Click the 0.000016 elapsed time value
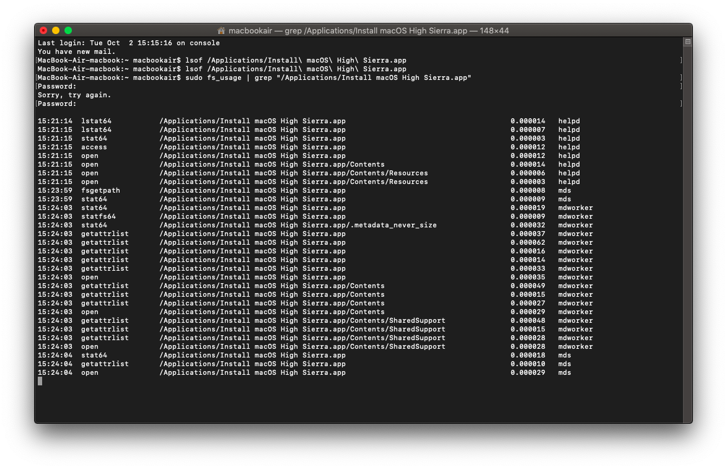This screenshot has width=727, height=469. [528, 251]
